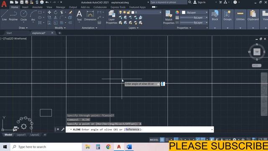Open the Annotate ribbon tab
The height and width of the screenshot is (151, 268).
tap(37, 7)
